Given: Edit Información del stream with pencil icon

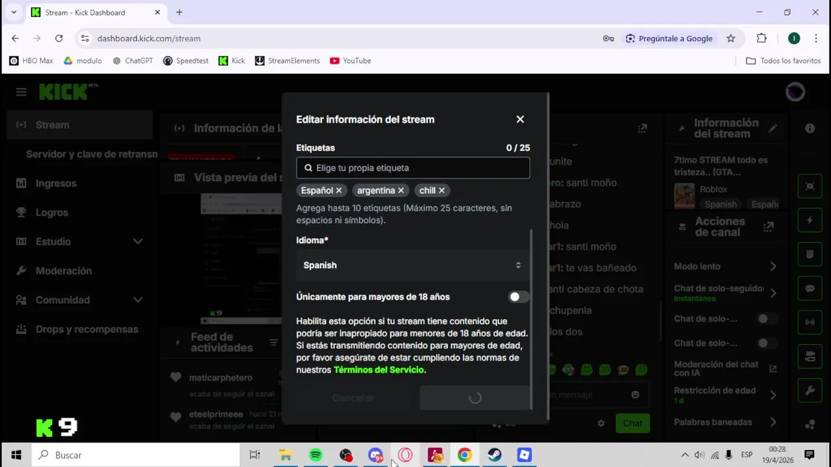Looking at the screenshot, I should pos(773,128).
